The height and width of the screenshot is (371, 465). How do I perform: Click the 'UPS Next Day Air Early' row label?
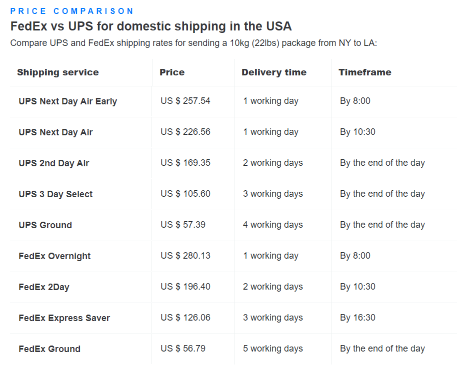coord(68,101)
